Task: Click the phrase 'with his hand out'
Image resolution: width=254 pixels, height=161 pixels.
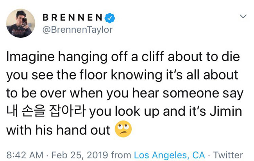Action: coord(58,130)
